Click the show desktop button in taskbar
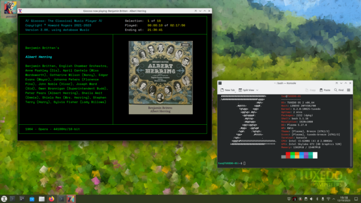 pyautogui.click(x=356, y=199)
